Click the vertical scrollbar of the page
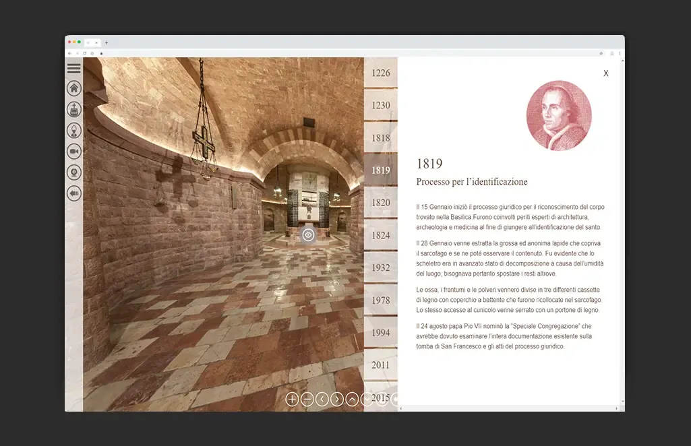 tap(622, 230)
